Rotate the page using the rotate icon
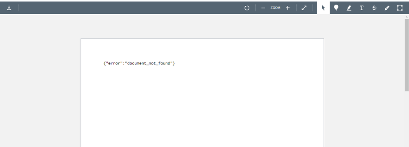The width and height of the screenshot is (409, 147). [x=247, y=8]
